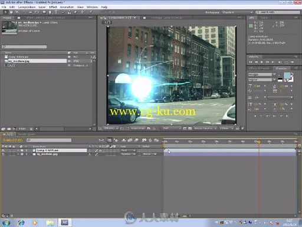302x227 pixels.
Task: Click the current time indicator marker
Action: (259, 142)
